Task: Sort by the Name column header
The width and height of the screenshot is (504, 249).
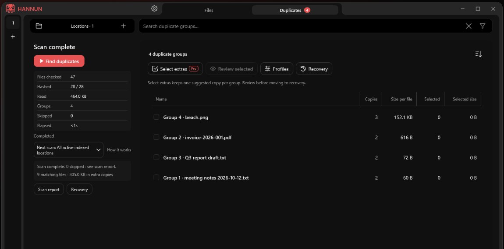Action: tap(161, 99)
